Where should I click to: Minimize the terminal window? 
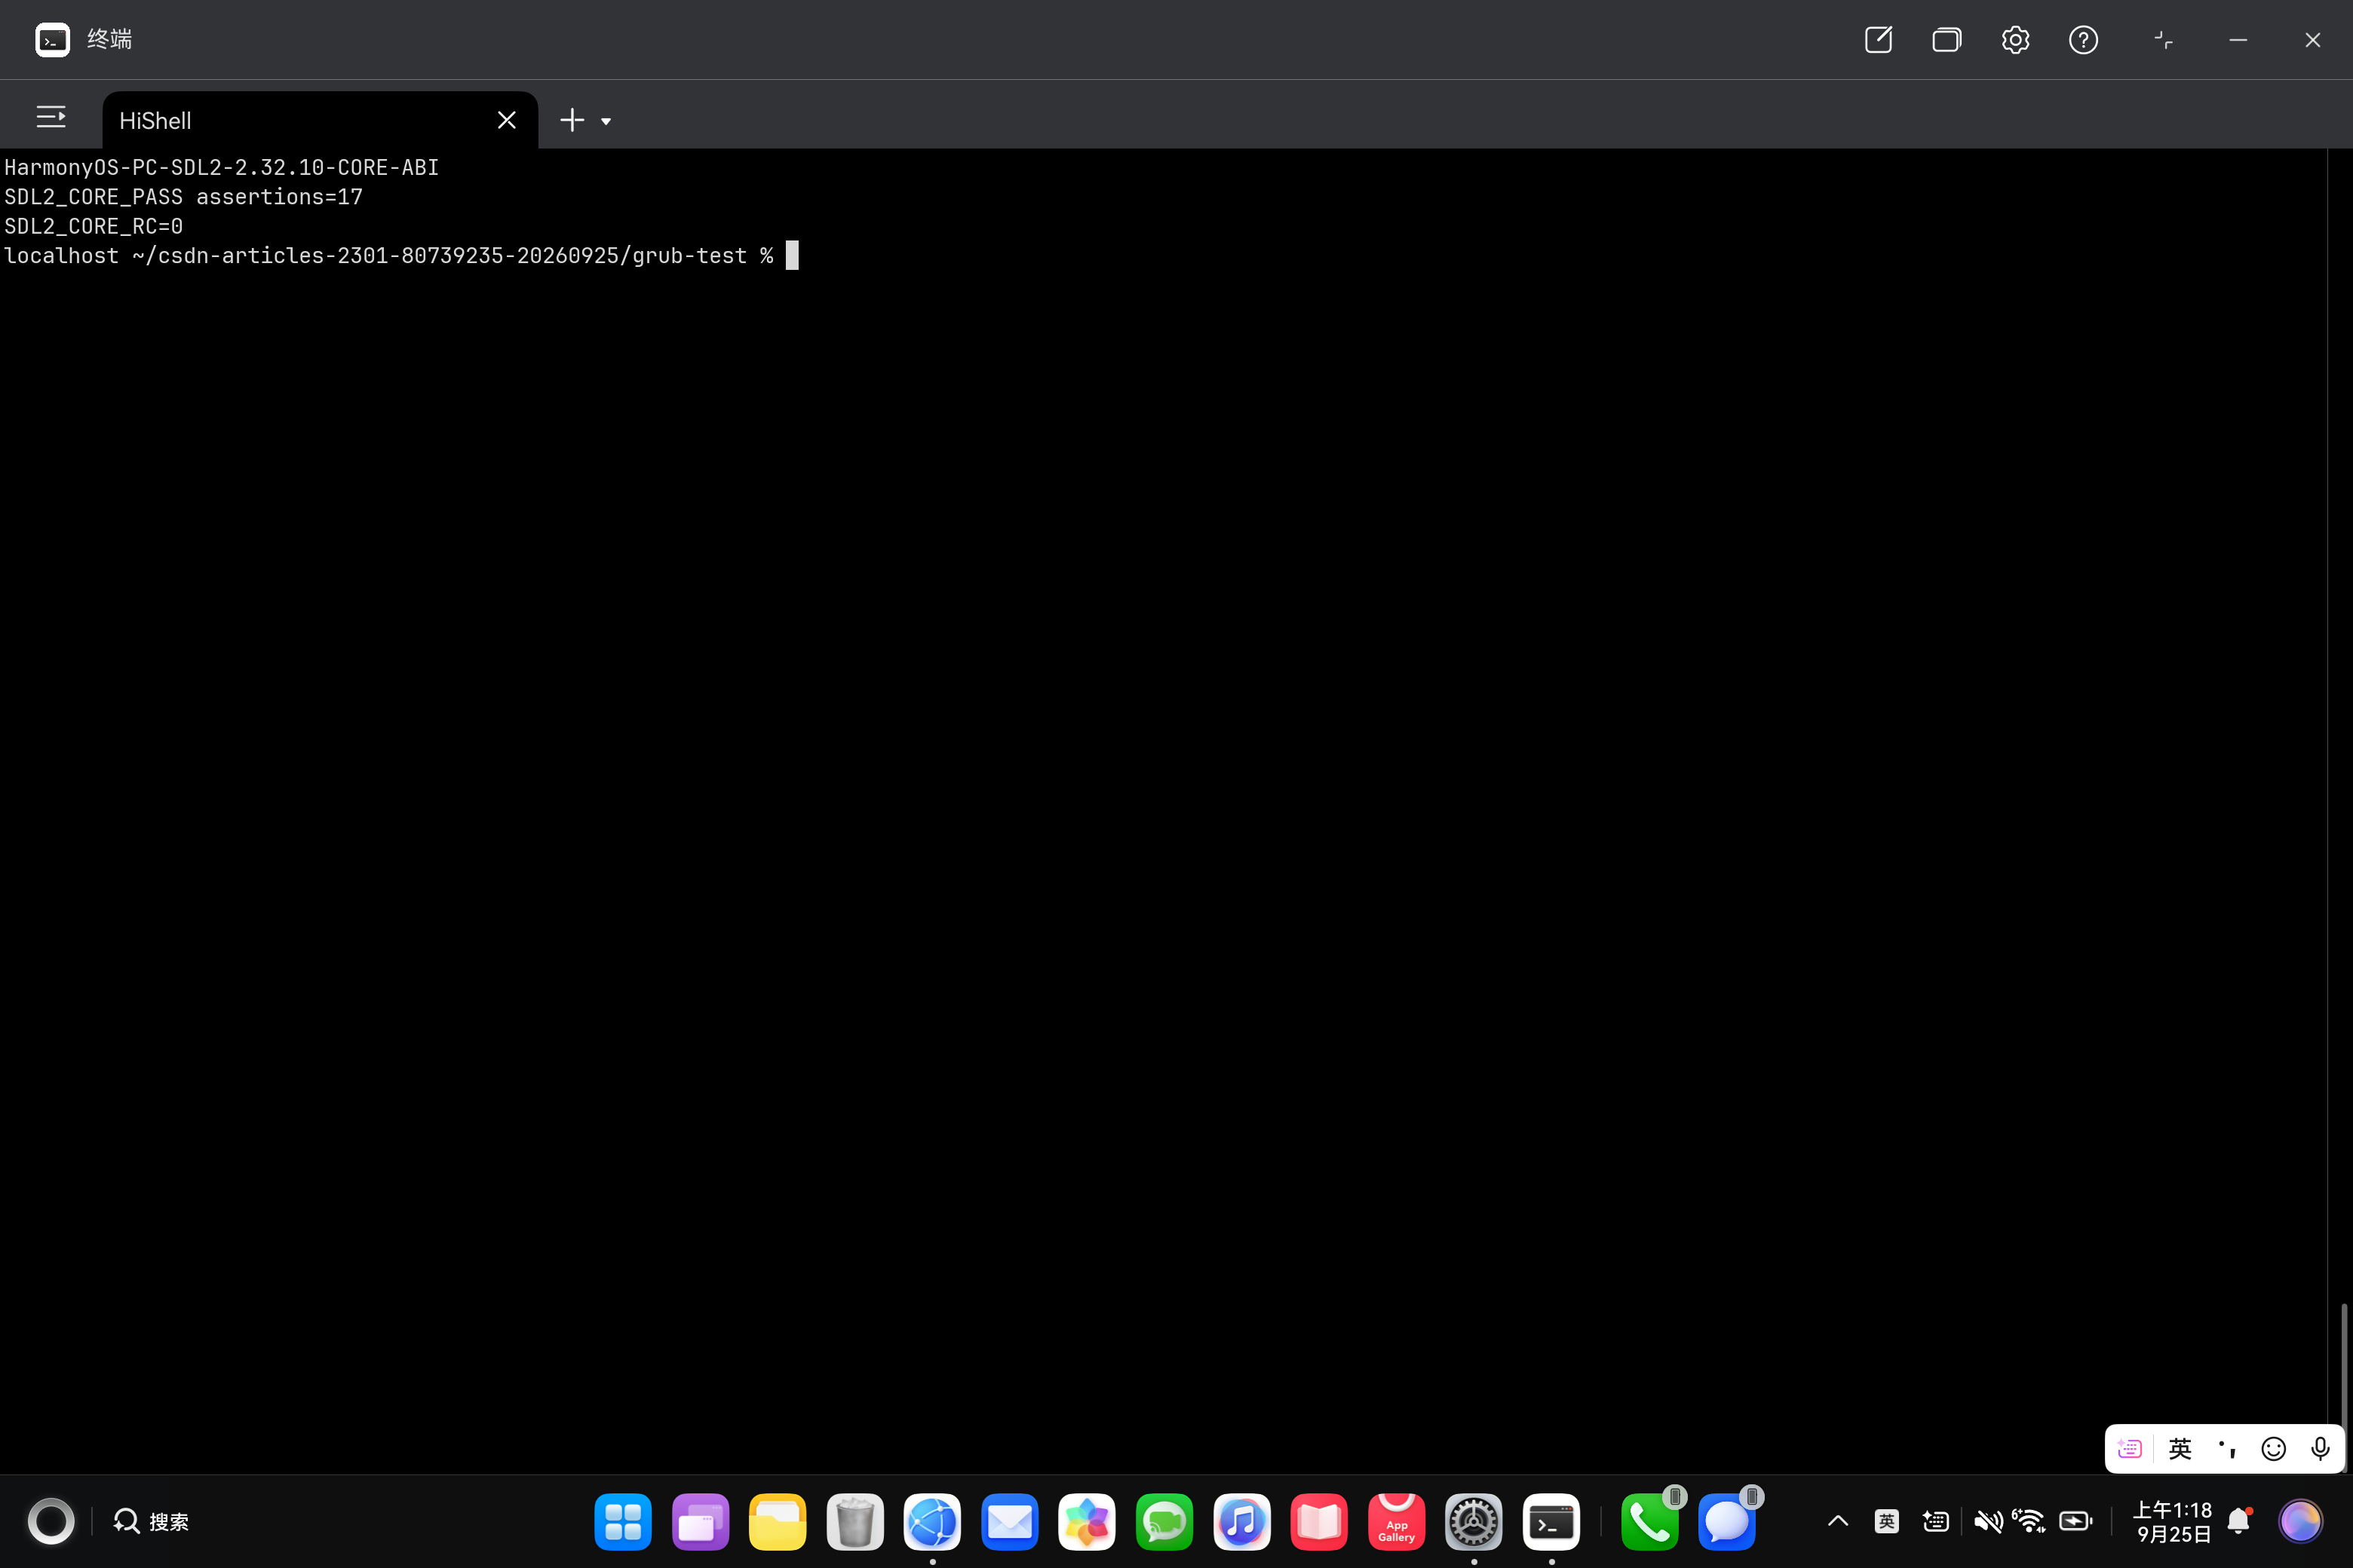(x=2238, y=40)
